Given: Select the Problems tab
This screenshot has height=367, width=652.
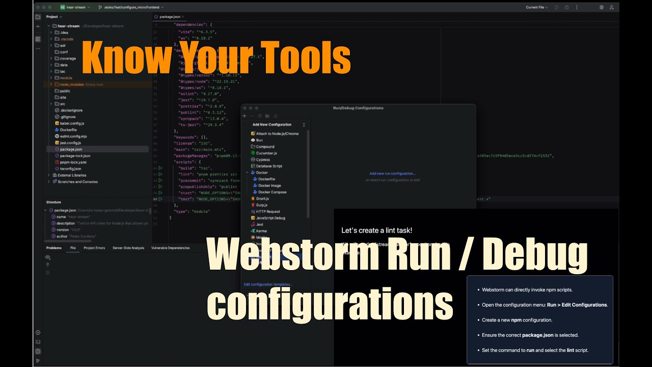Looking at the screenshot, I should tap(54, 248).
